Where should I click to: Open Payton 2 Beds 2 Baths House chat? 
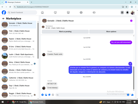pos(19,40)
